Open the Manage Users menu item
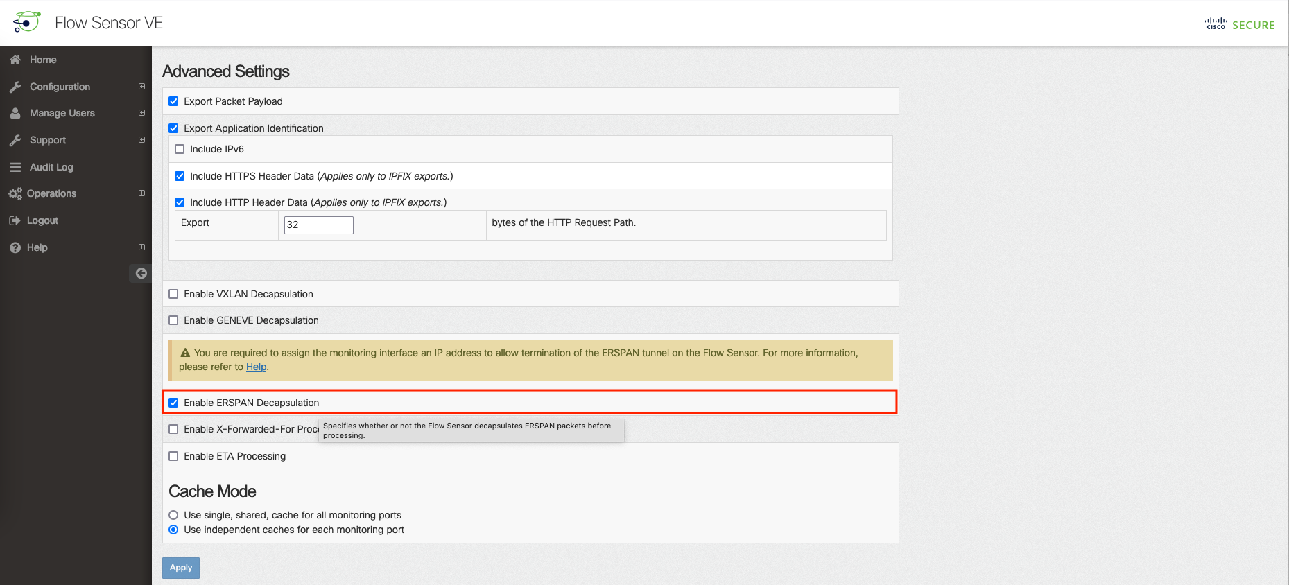The image size is (1289, 585). pyautogui.click(x=62, y=113)
